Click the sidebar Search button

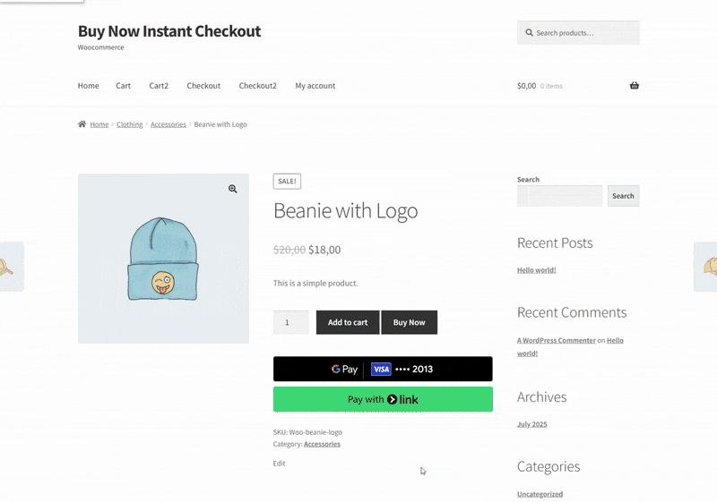(623, 196)
